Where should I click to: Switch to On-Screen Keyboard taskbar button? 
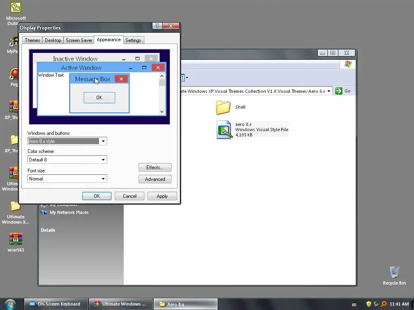(x=56, y=304)
